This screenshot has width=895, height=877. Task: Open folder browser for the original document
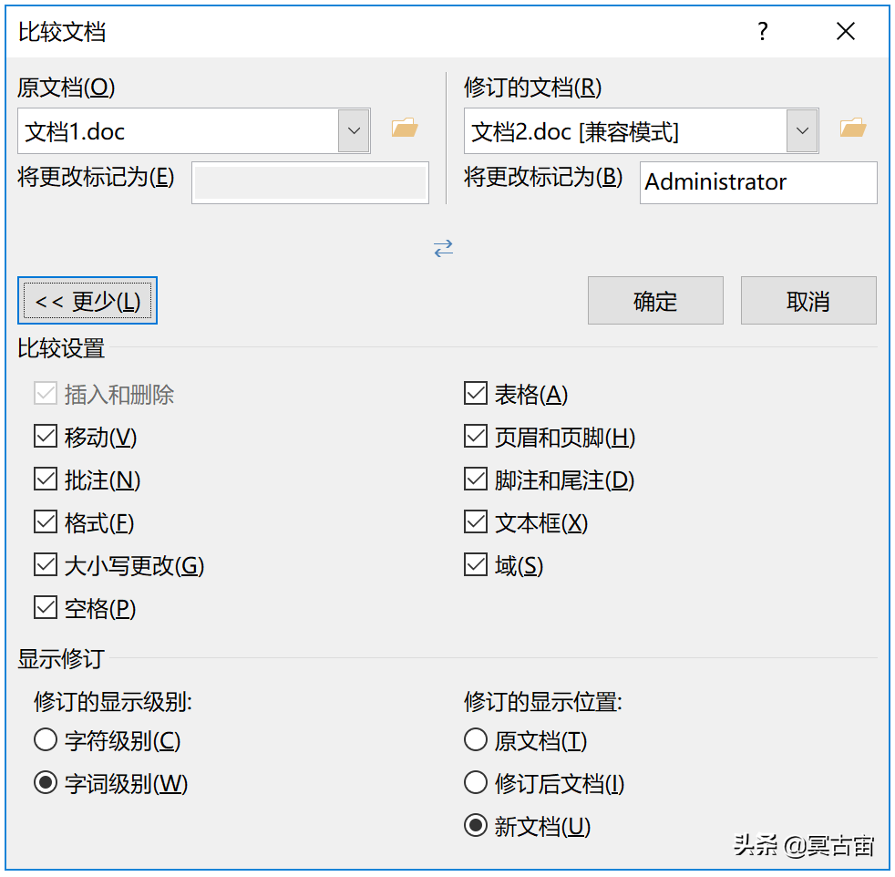(x=404, y=129)
